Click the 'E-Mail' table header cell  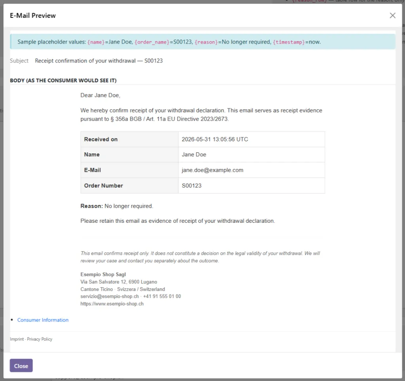129,170
